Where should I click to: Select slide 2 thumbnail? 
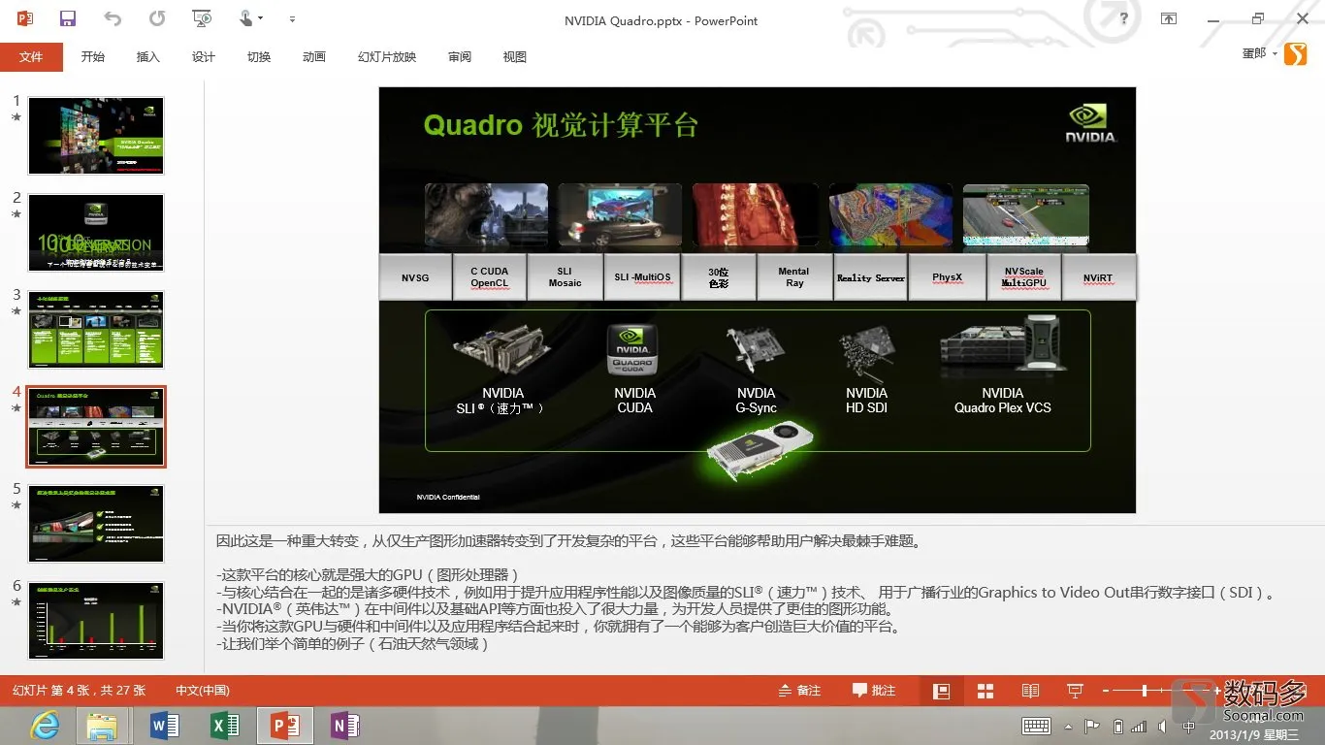[96, 233]
